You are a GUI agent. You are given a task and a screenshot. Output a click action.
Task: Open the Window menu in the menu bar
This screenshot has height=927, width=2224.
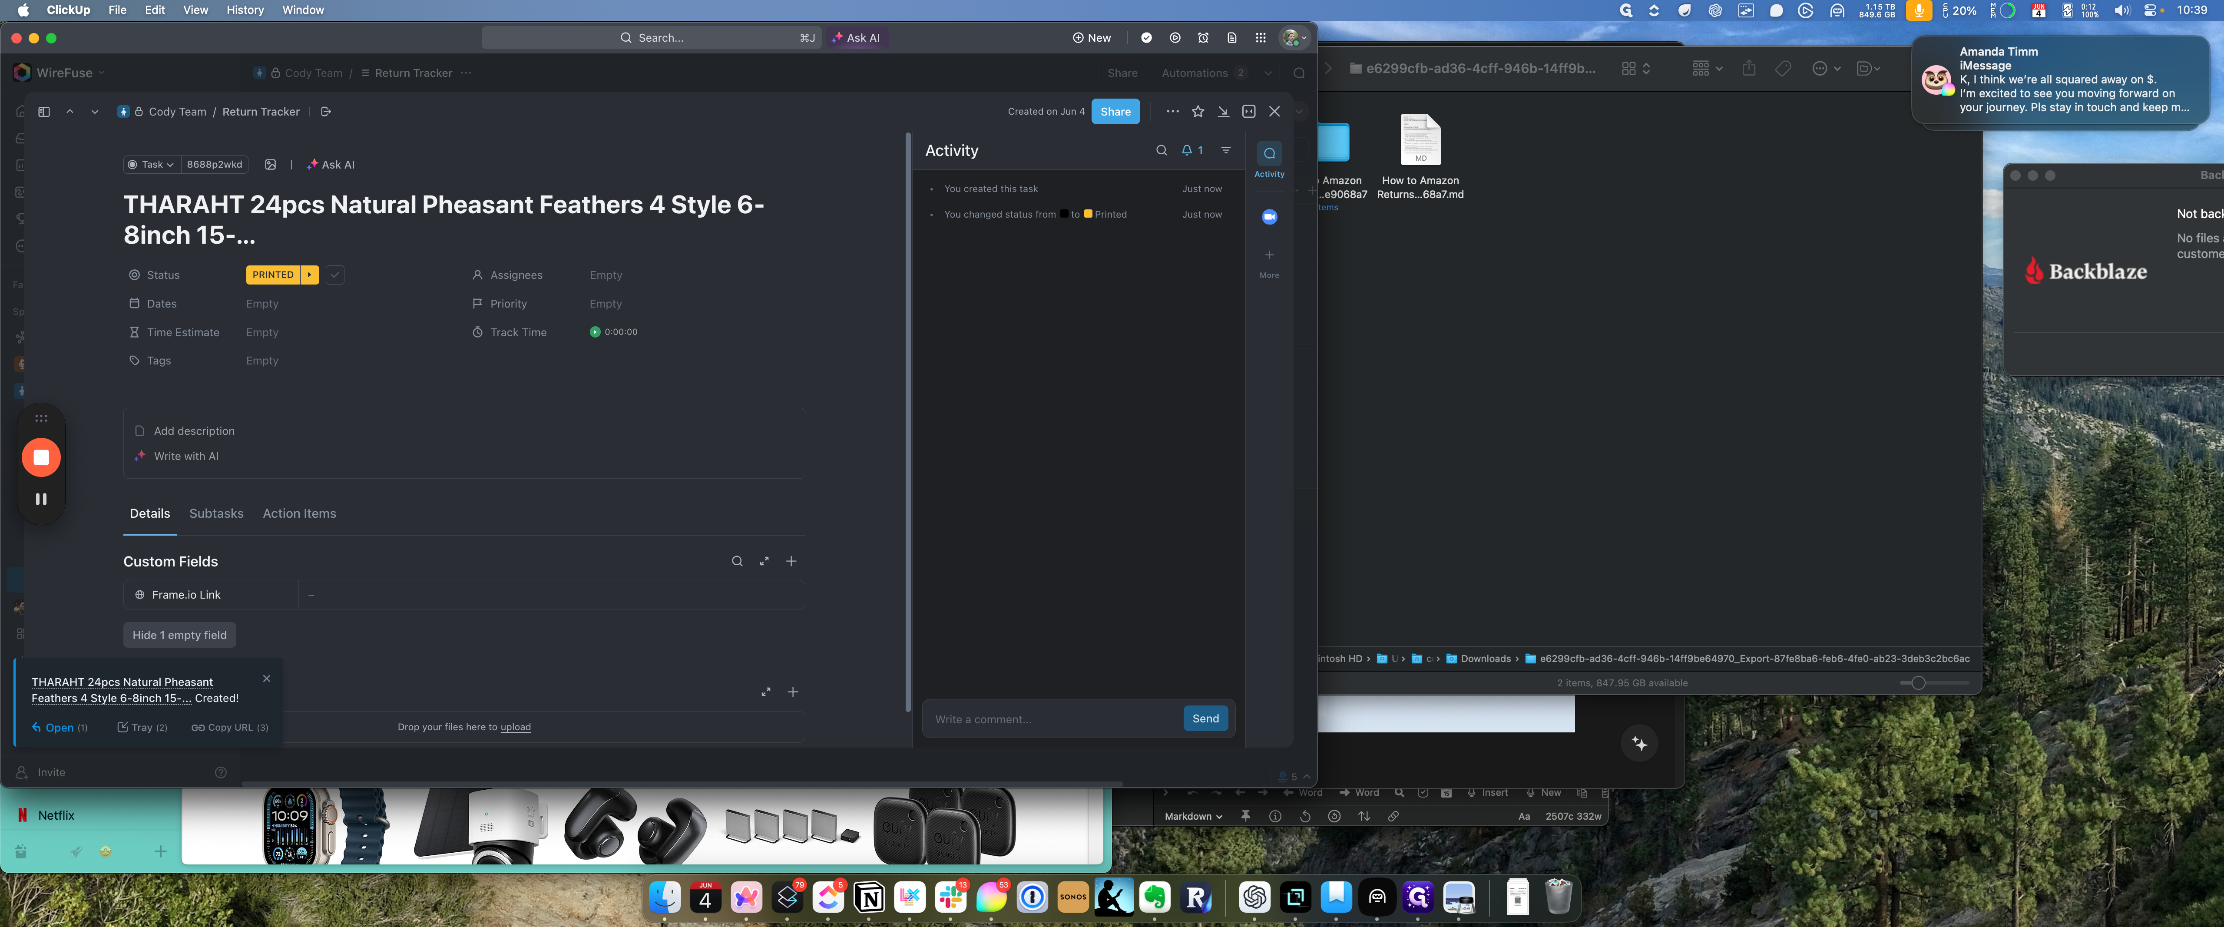(303, 10)
